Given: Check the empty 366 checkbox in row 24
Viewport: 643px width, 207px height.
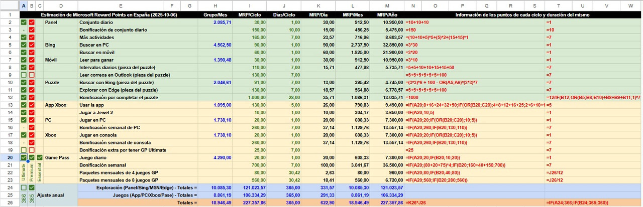Looking at the screenshot, I should click(24, 187).
